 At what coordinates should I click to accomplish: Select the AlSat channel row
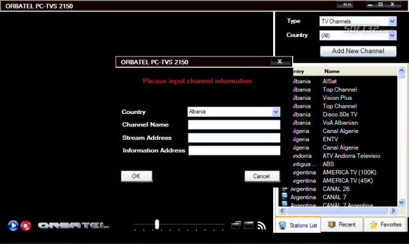pyautogui.click(x=330, y=81)
